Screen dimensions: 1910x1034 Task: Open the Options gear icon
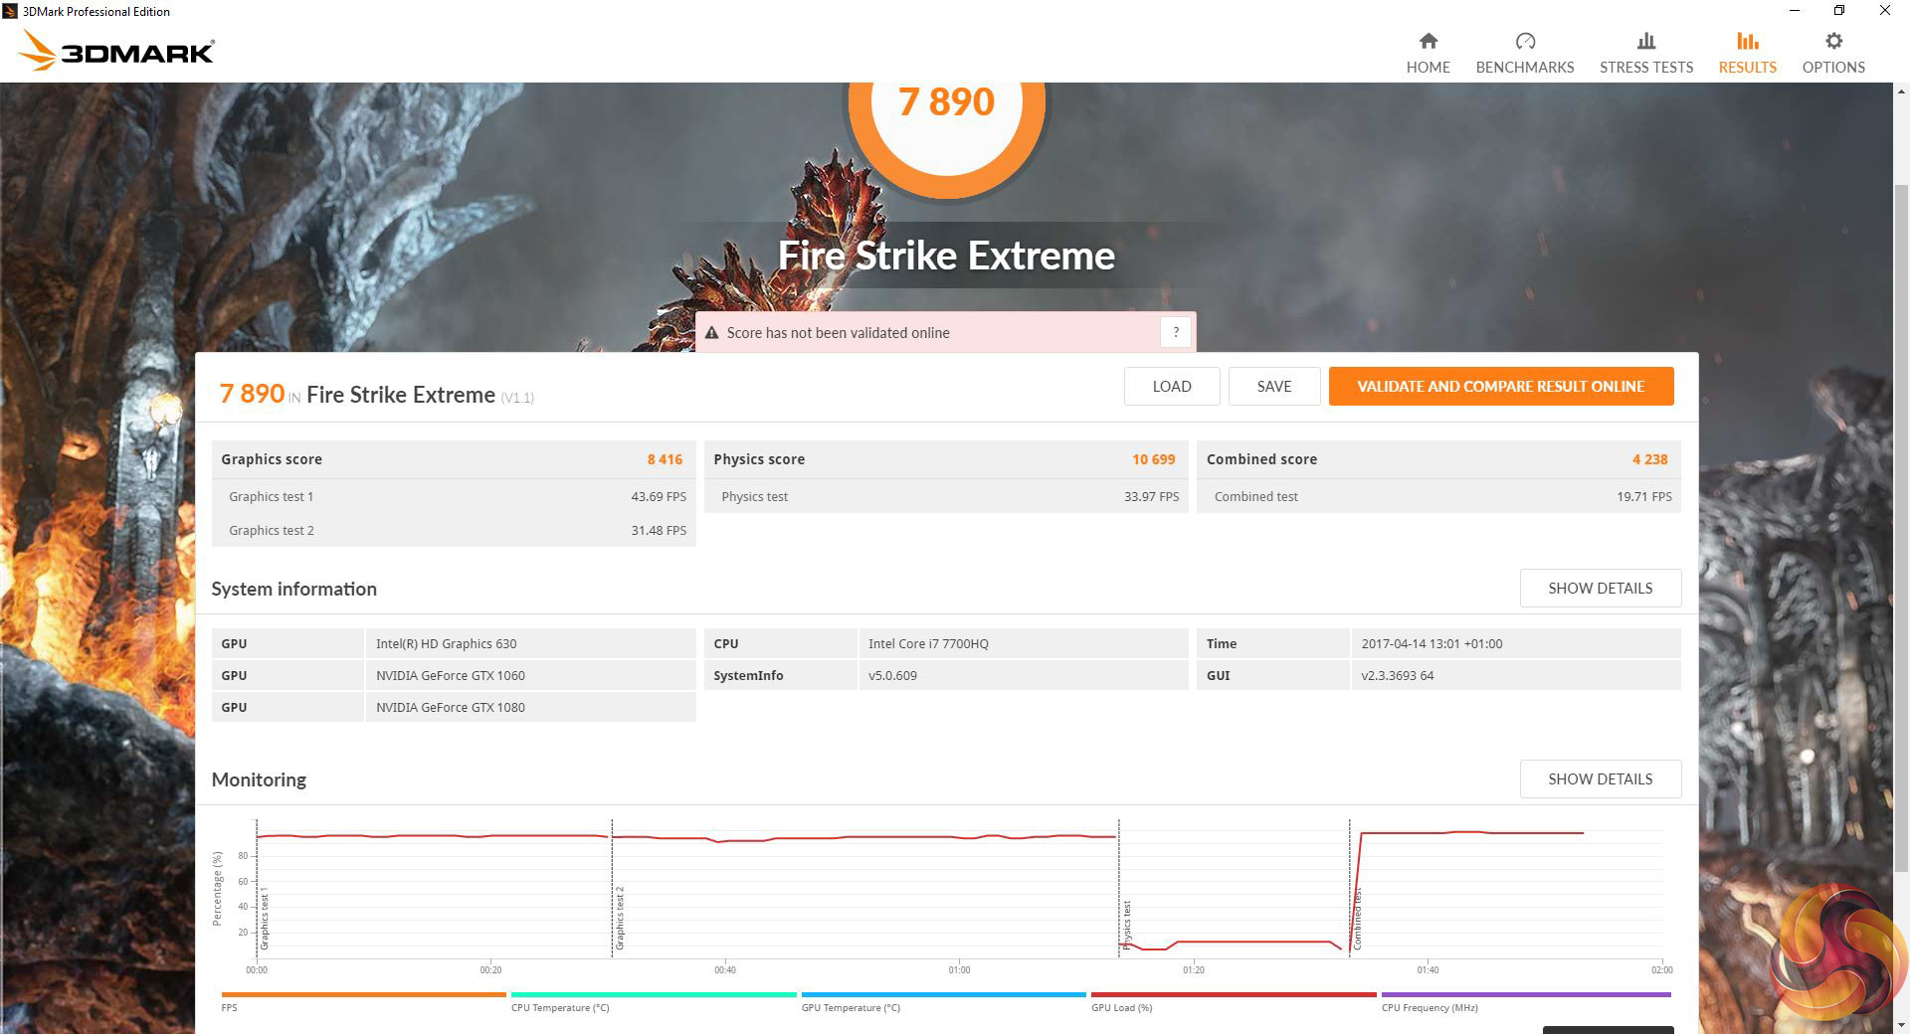click(x=1833, y=41)
